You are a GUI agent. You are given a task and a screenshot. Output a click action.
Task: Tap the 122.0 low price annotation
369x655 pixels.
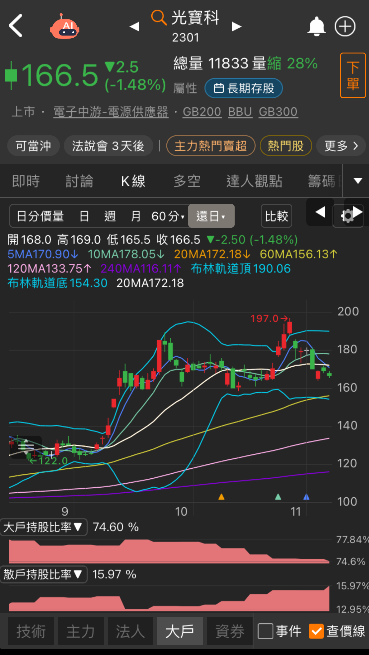pos(48,461)
